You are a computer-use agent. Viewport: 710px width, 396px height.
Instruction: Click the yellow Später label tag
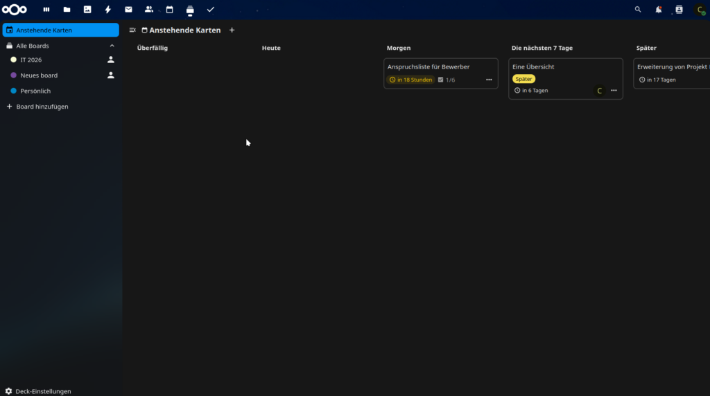523,79
